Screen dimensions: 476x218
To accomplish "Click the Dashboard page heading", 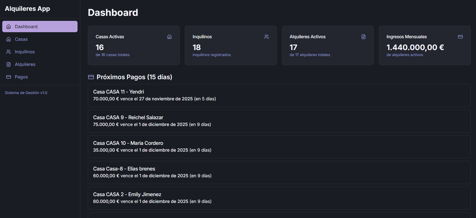I will pyautogui.click(x=113, y=13).
